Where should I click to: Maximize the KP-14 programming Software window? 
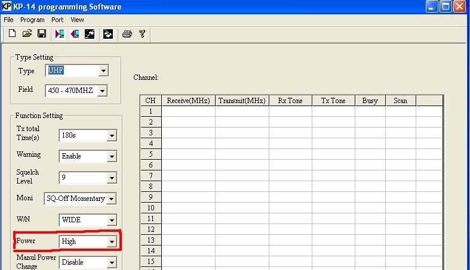click(x=446, y=7)
